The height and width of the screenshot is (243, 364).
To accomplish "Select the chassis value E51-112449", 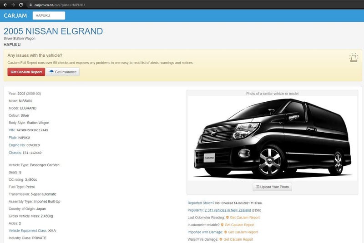I will 32,153.
